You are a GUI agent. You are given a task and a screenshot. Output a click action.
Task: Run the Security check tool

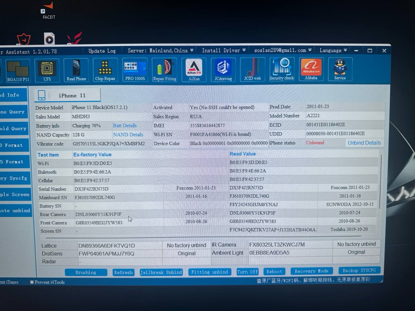tap(282, 69)
